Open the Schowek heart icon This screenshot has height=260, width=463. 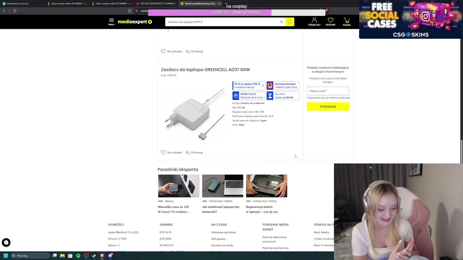331,22
